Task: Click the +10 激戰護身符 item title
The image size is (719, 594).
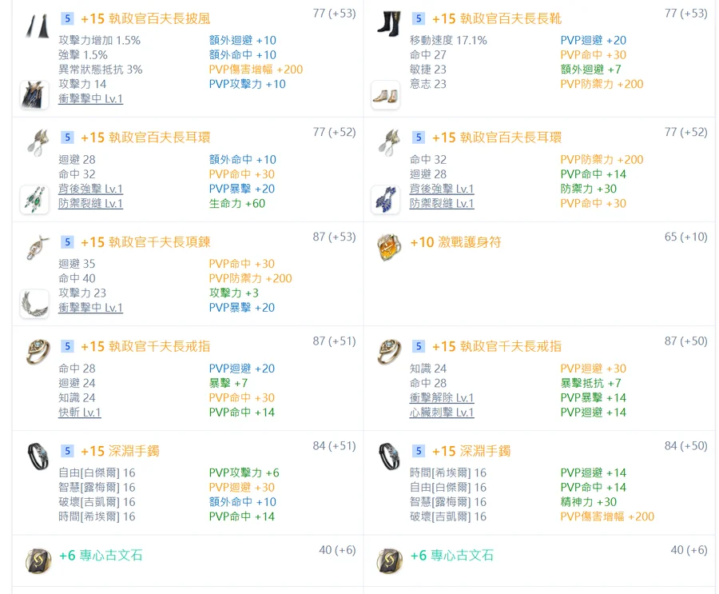Action: [455, 242]
